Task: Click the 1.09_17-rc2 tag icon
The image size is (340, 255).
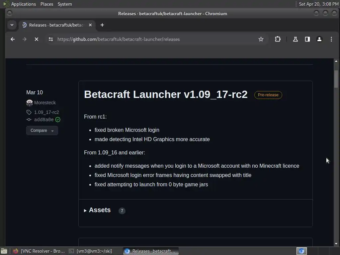Action: 29,112
